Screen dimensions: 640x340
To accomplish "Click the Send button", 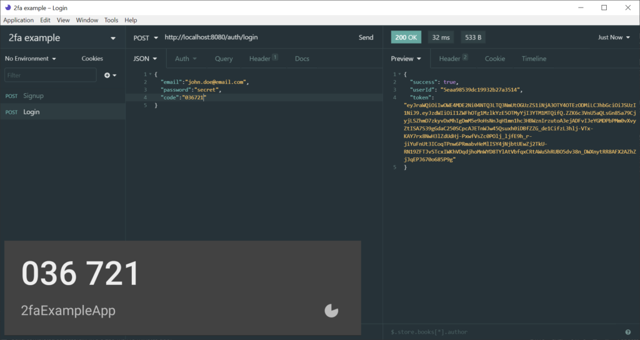I will pyautogui.click(x=366, y=37).
